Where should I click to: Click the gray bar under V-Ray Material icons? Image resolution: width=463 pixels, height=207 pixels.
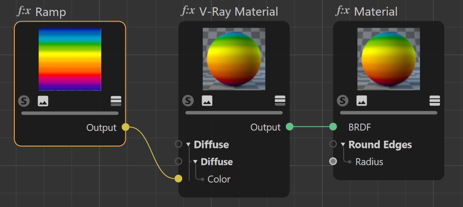point(234,113)
